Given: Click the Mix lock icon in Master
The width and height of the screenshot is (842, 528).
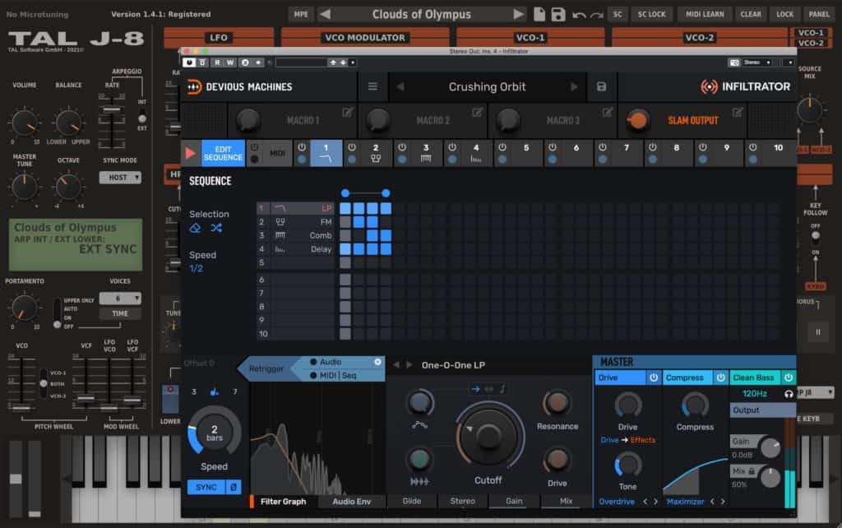Looking at the screenshot, I should tap(752, 471).
